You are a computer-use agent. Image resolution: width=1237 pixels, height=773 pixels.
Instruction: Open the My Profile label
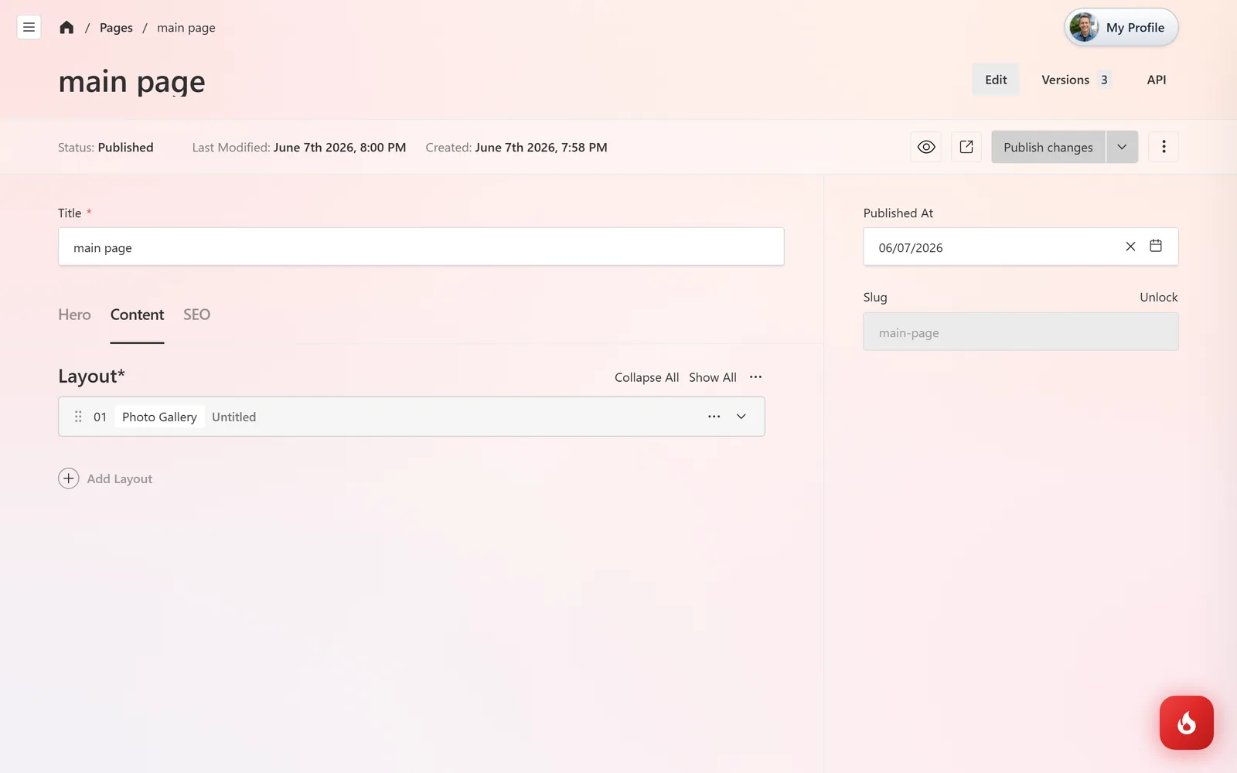(1135, 28)
